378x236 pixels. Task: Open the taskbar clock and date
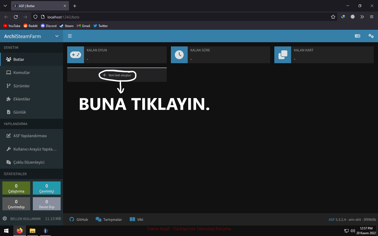[x=366, y=231]
